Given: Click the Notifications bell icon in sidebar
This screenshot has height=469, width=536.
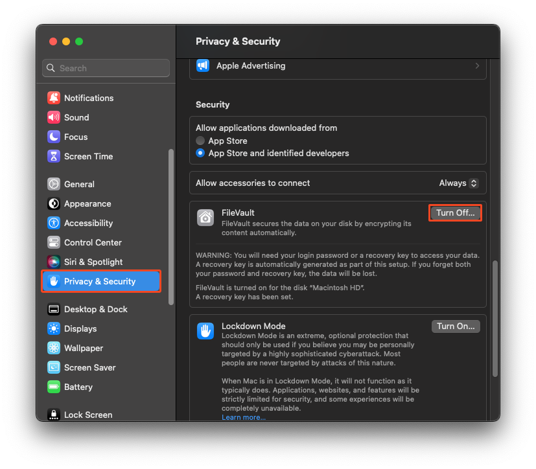Looking at the screenshot, I should point(54,98).
